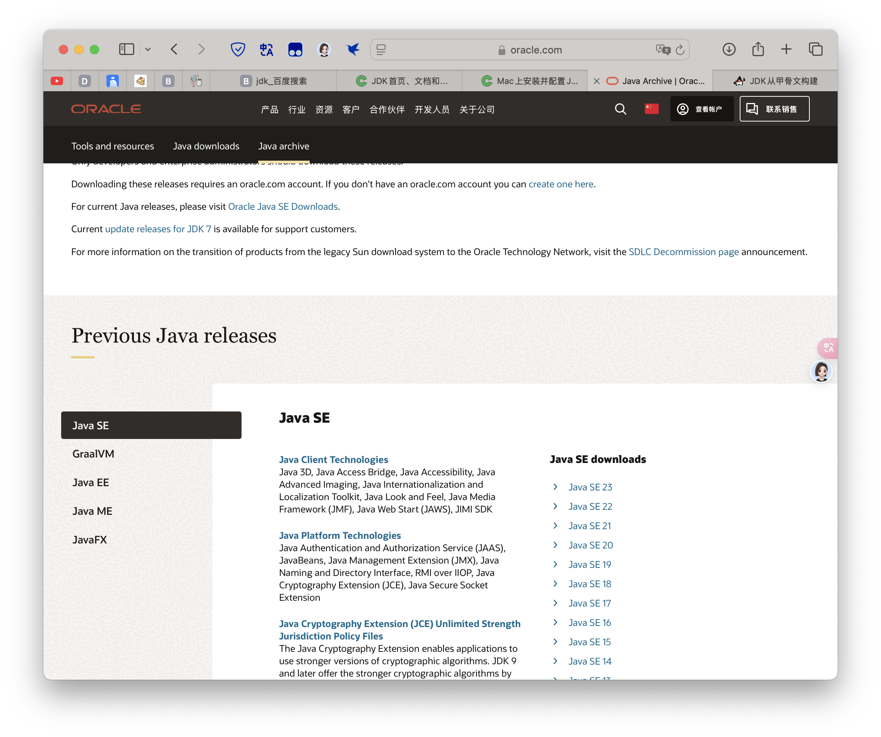Reload the page
The width and height of the screenshot is (881, 737).
(680, 50)
